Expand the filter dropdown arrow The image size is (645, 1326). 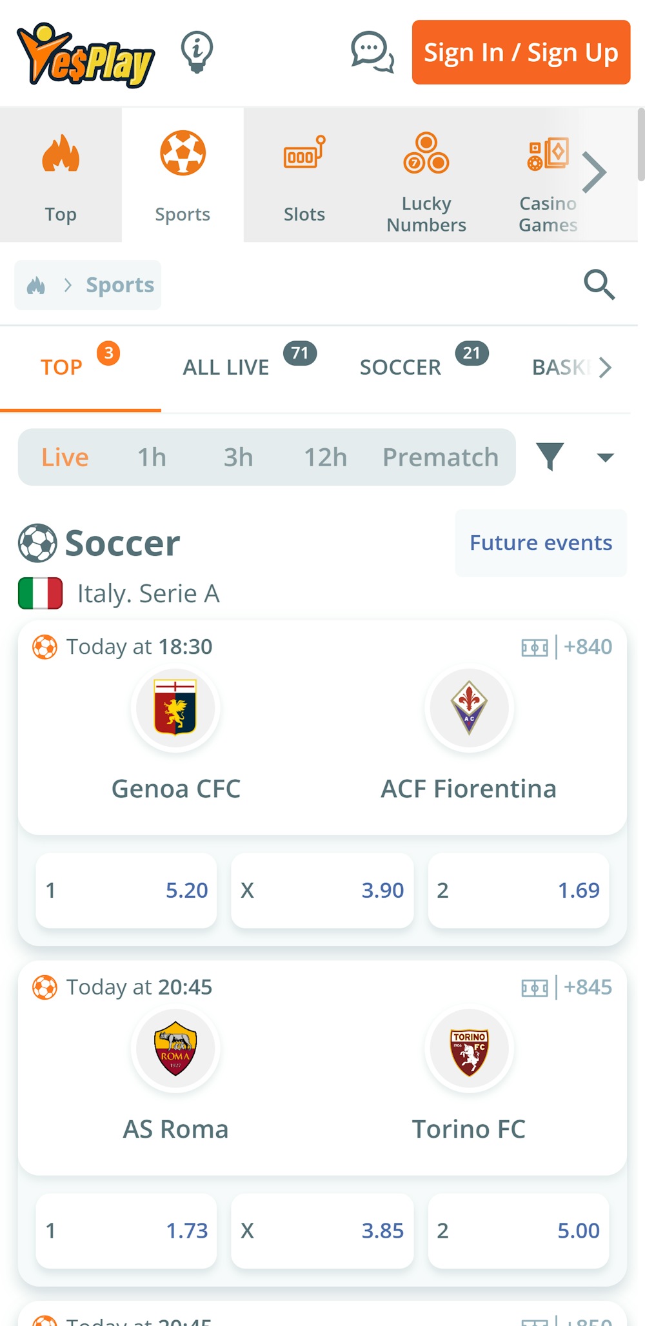click(x=605, y=457)
